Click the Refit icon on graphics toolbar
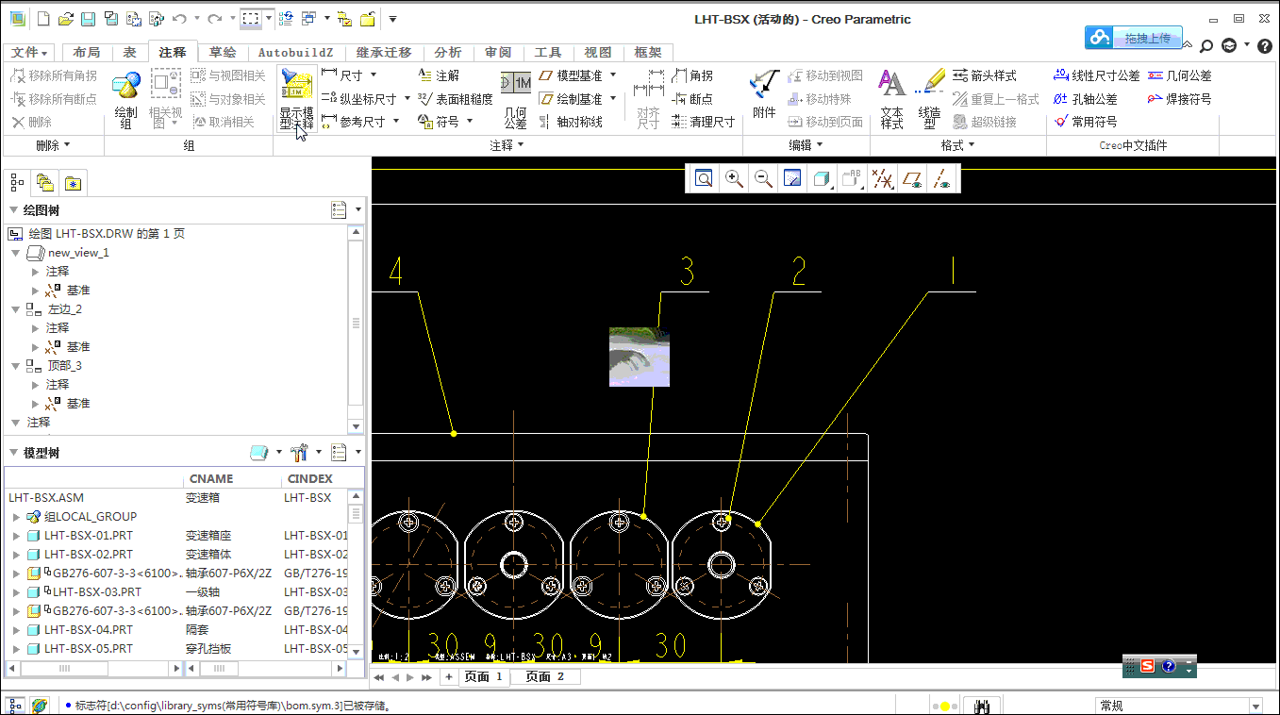The image size is (1280, 715). click(704, 179)
